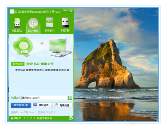Click the monitor and USB drive illustration

point(60,48)
